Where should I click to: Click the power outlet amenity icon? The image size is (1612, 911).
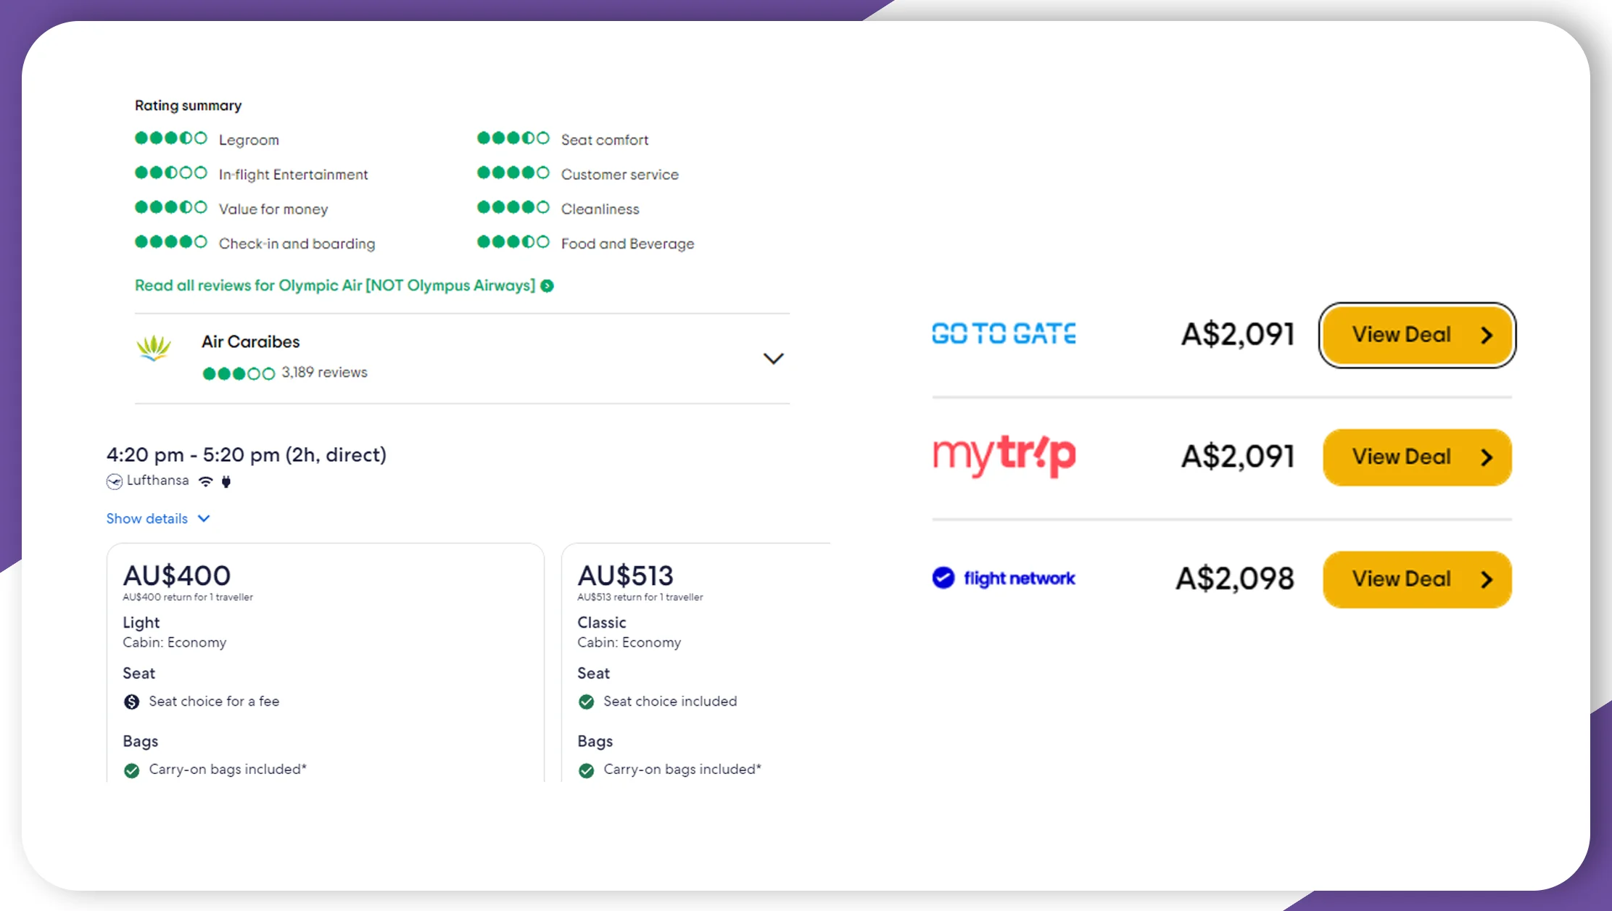[226, 481]
